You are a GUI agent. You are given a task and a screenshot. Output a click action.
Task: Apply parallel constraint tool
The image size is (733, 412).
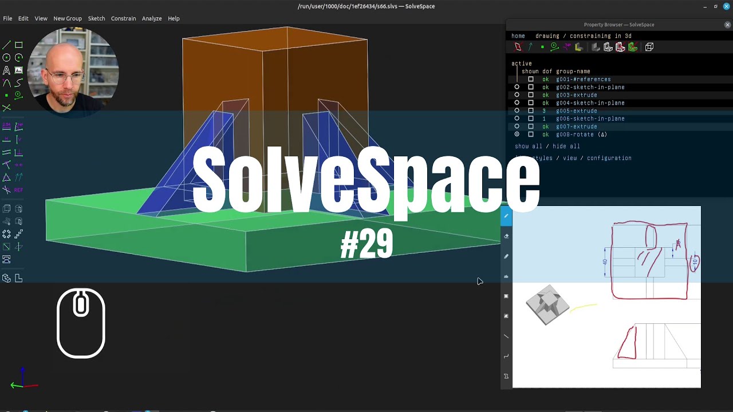click(x=6, y=152)
